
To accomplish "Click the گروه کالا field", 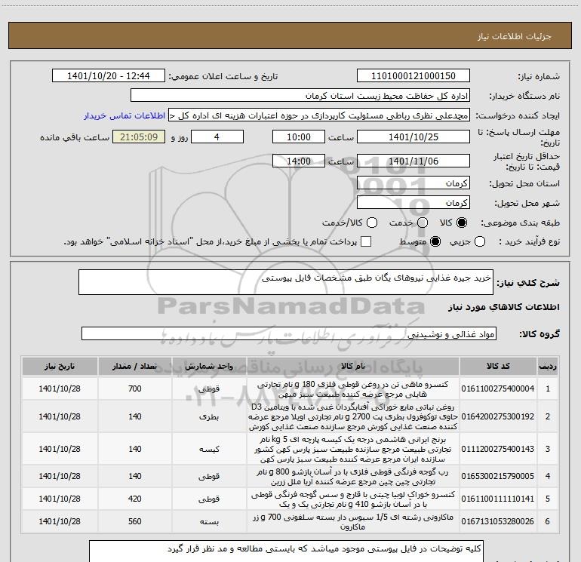I will pyautogui.click(x=289, y=333).
